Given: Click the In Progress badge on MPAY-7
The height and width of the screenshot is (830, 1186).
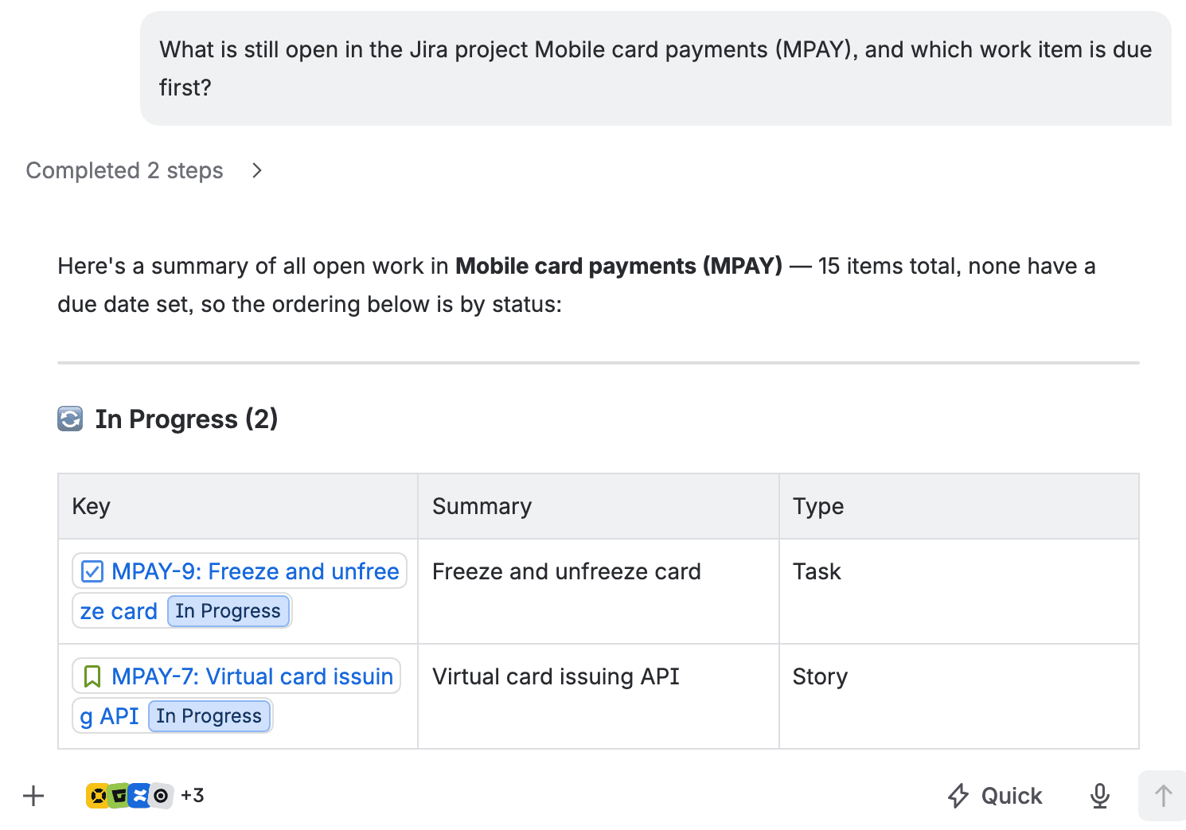Looking at the screenshot, I should click(x=209, y=716).
